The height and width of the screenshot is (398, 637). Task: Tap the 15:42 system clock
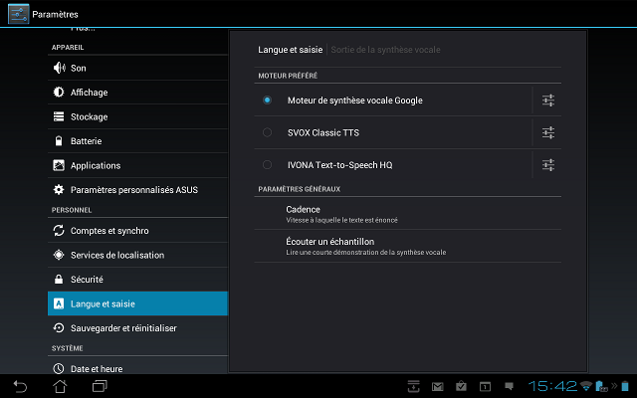tap(552, 386)
